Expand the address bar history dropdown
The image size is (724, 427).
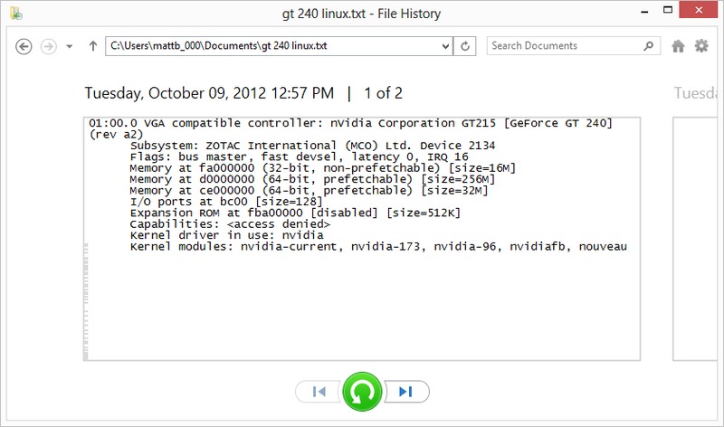[x=445, y=45]
